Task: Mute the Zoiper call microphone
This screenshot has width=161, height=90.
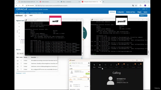Action: [x=94, y=66]
